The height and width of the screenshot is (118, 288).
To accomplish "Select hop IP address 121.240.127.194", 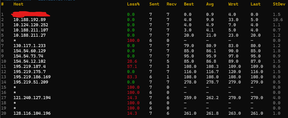I will click(x=32, y=98).
